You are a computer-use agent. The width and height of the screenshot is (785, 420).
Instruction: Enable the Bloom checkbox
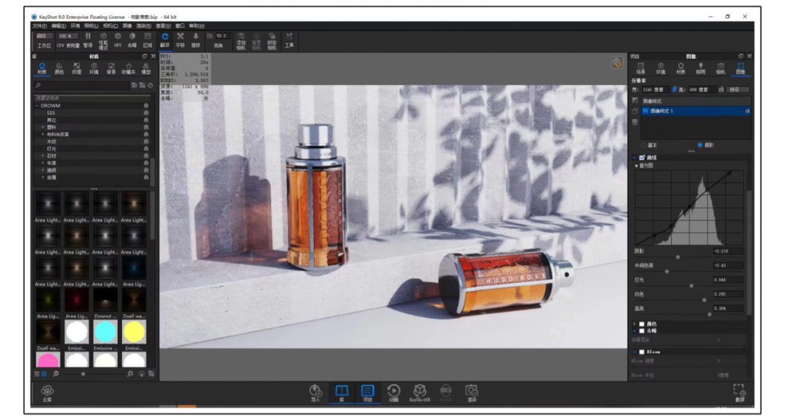[x=642, y=352]
